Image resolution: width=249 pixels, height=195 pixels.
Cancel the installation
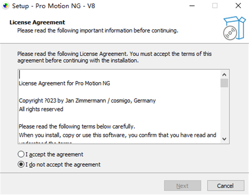pos(225,186)
